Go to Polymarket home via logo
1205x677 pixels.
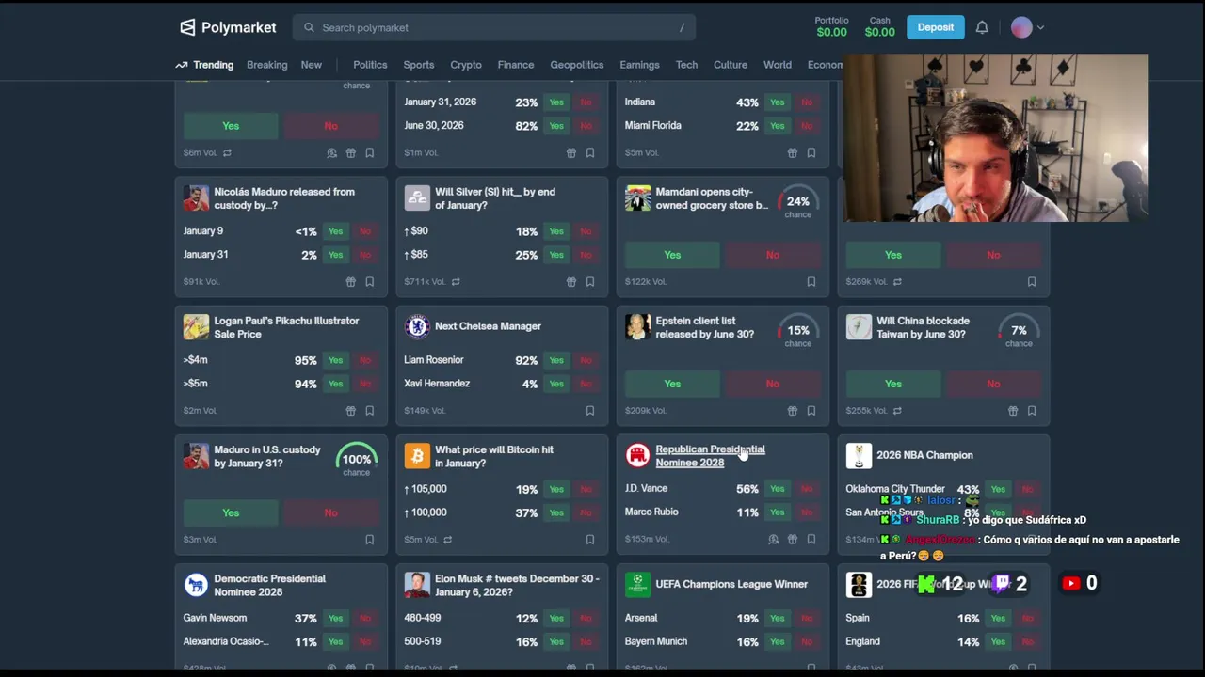tap(228, 27)
